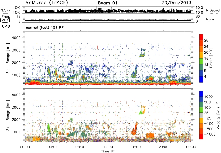Click the '2000' tick of the power panel
The width and height of the screenshot is (221, 153).
pyautogui.click(x=16, y=62)
